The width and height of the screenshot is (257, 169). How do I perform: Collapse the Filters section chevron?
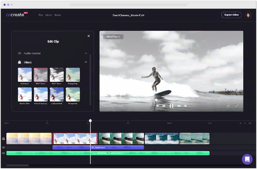86,62
